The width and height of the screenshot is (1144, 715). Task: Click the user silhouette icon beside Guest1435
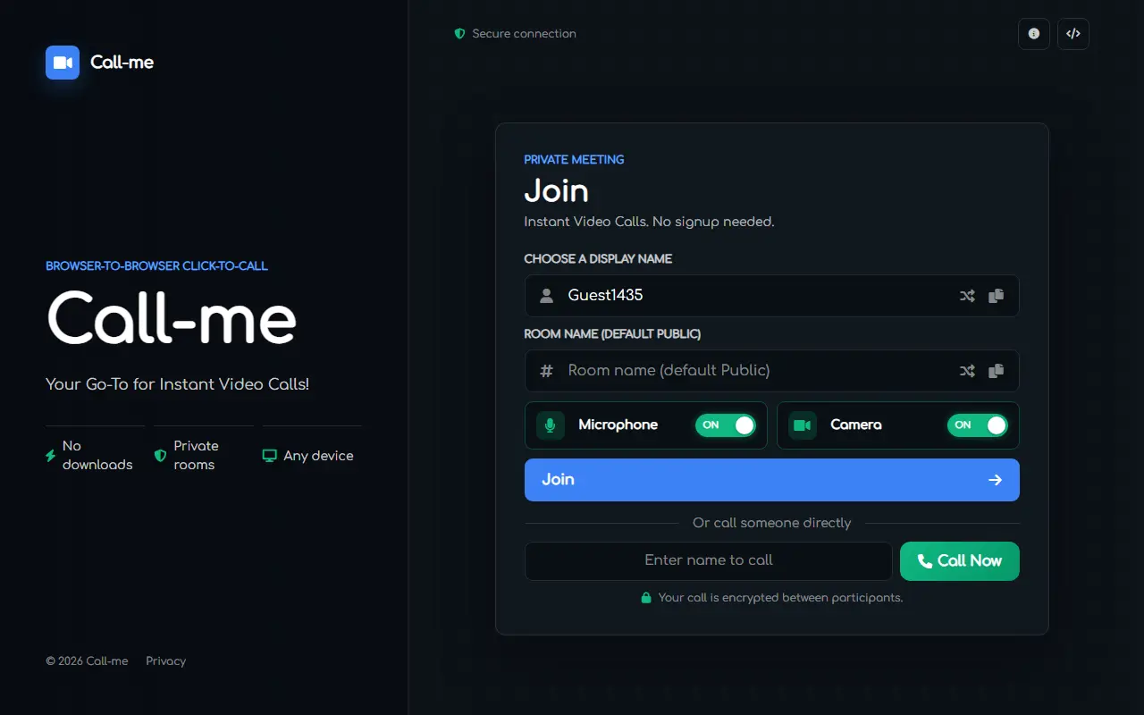547,296
